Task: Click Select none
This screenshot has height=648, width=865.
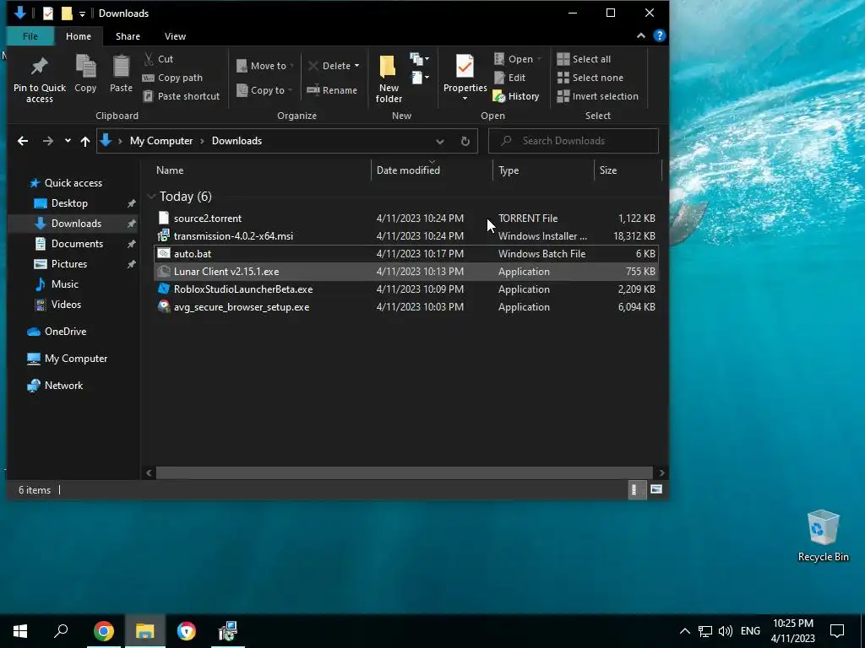Action: pos(590,78)
